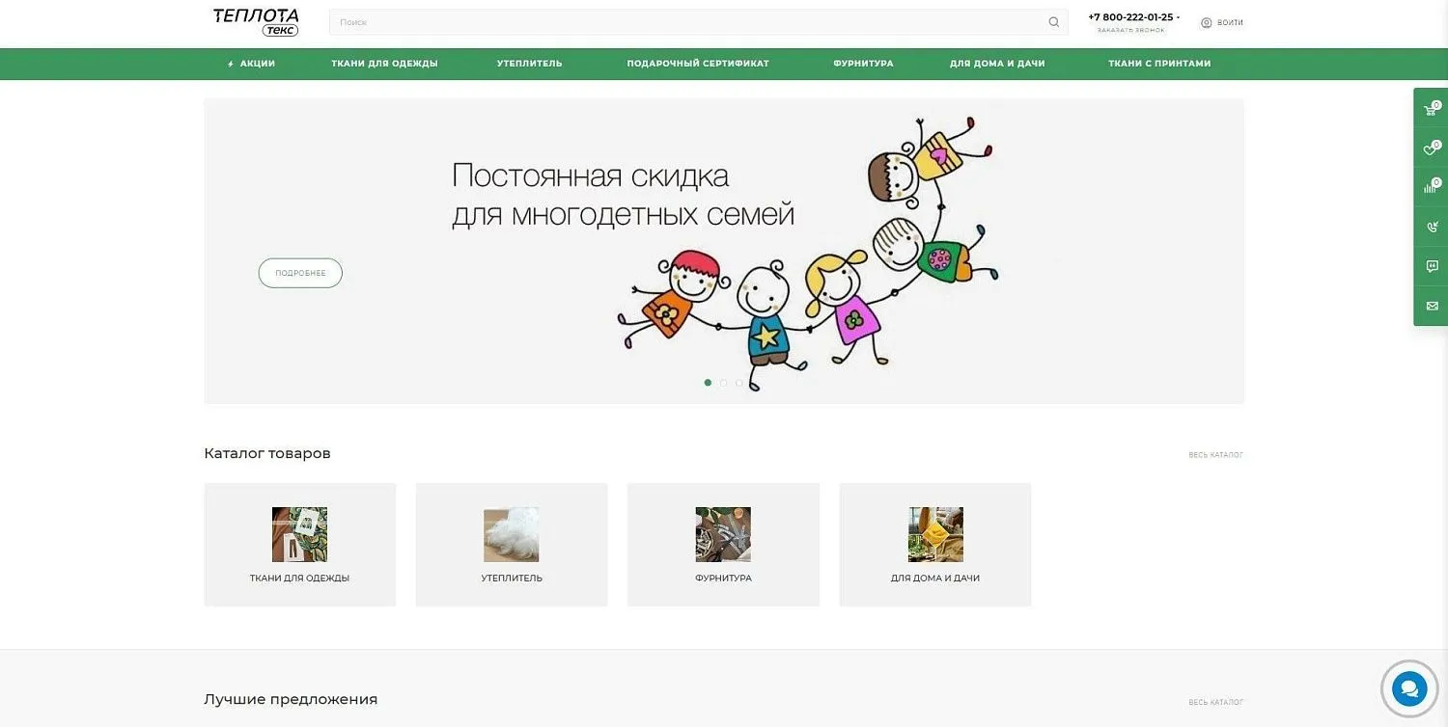Open Для дома и дачи thumbnail image
Image resolution: width=1448 pixels, height=727 pixels.
935,534
